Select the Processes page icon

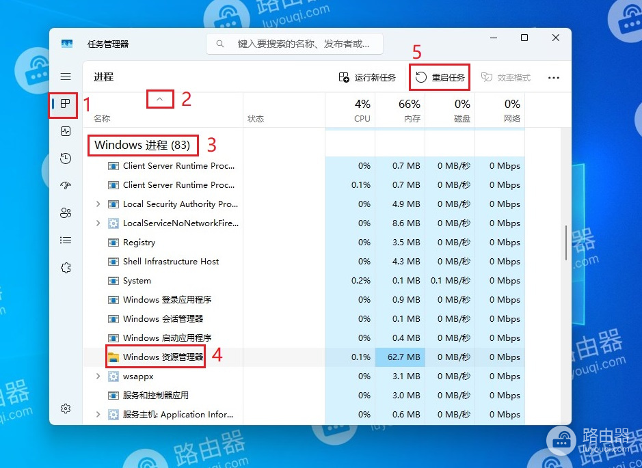coord(66,103)
